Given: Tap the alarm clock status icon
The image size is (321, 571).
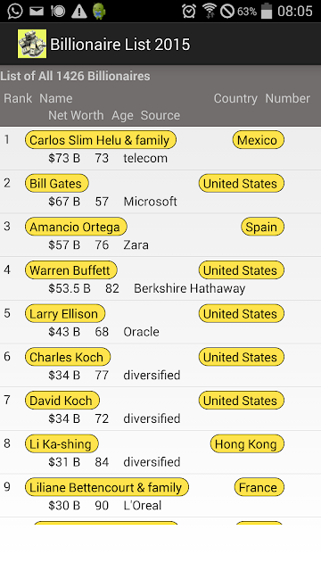Looking at the screenshot, I should 189,11.
